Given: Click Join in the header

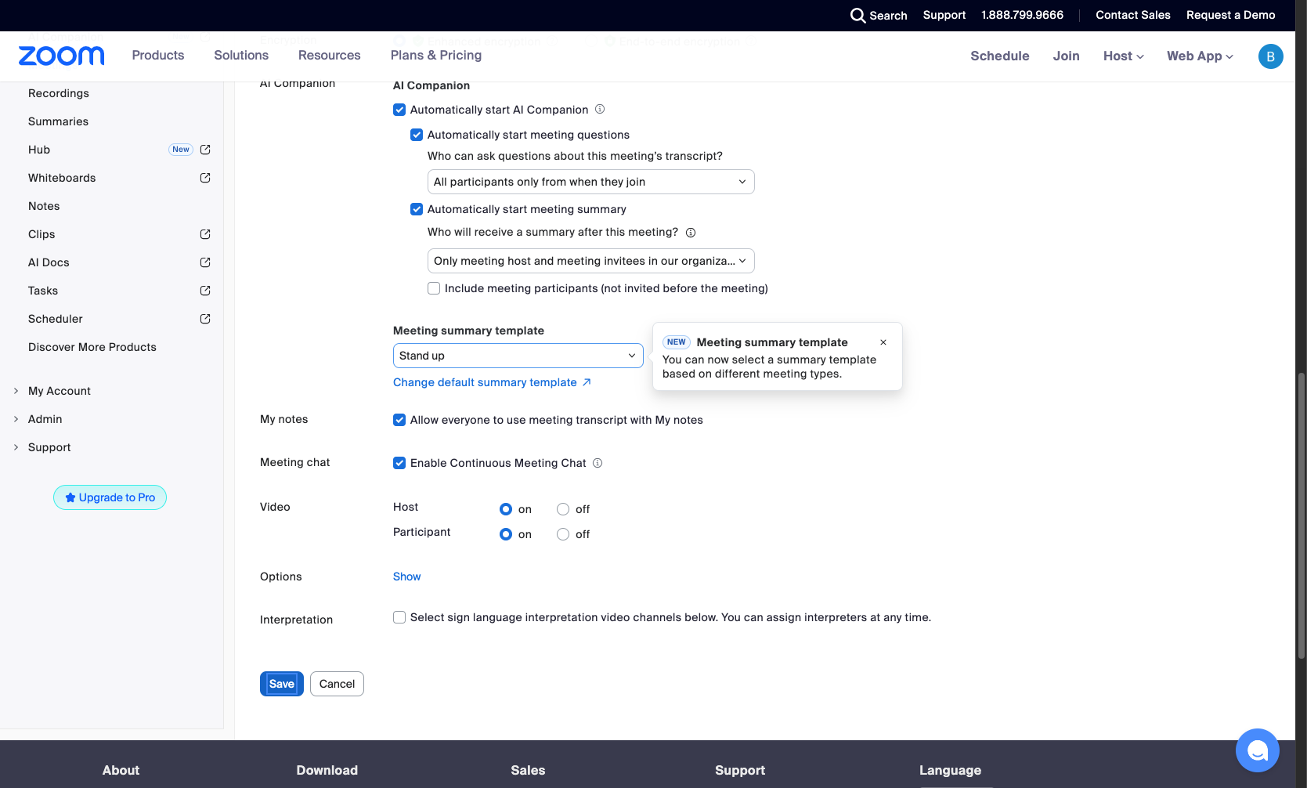Looking at the screenshot, I should click(x=1067, y=56).
